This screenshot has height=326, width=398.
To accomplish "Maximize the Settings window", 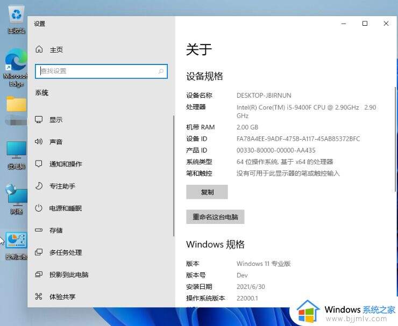I will click(365, 24).
